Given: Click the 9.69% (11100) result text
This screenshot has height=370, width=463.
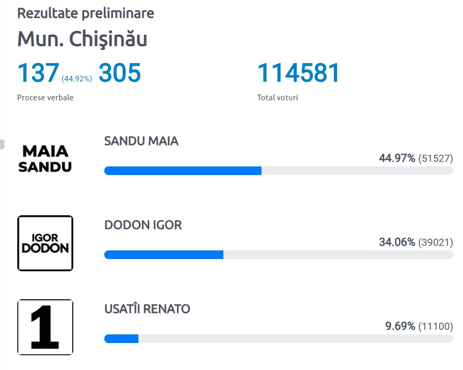Looking at the screenshot, I should click(419, 326).
